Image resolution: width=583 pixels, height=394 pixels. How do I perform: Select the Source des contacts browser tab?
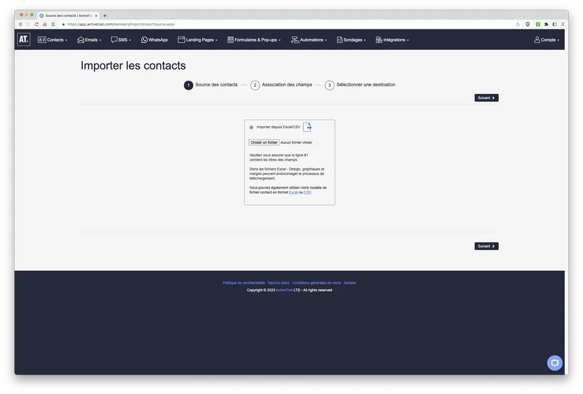pyautogui.click(x=68, y=16)
